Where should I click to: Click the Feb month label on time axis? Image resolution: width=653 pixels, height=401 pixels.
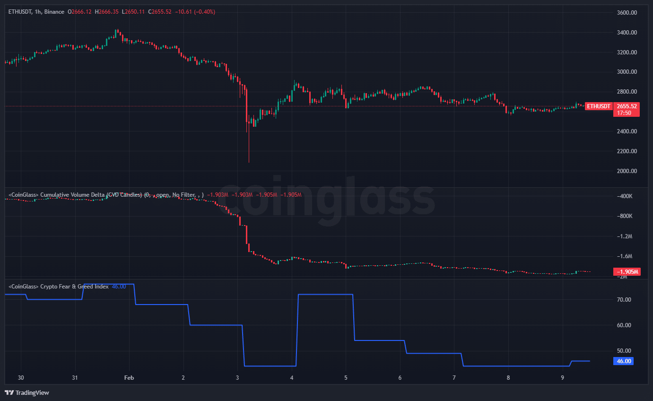pos(129,378)
